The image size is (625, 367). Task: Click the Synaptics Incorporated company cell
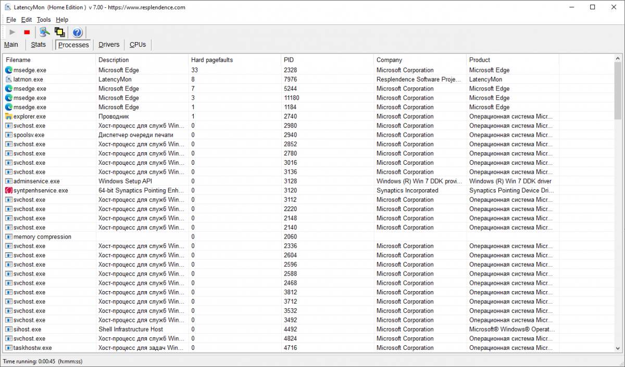click(407, 190)
